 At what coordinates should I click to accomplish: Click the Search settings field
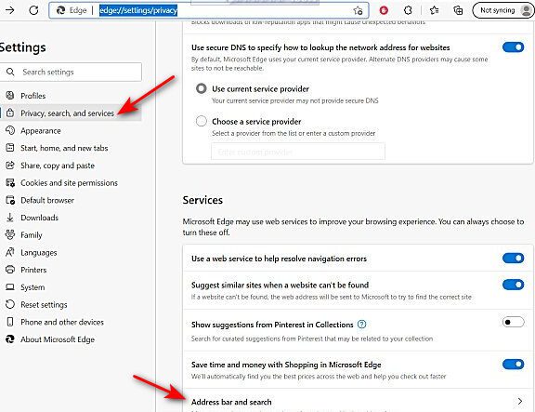71,72
